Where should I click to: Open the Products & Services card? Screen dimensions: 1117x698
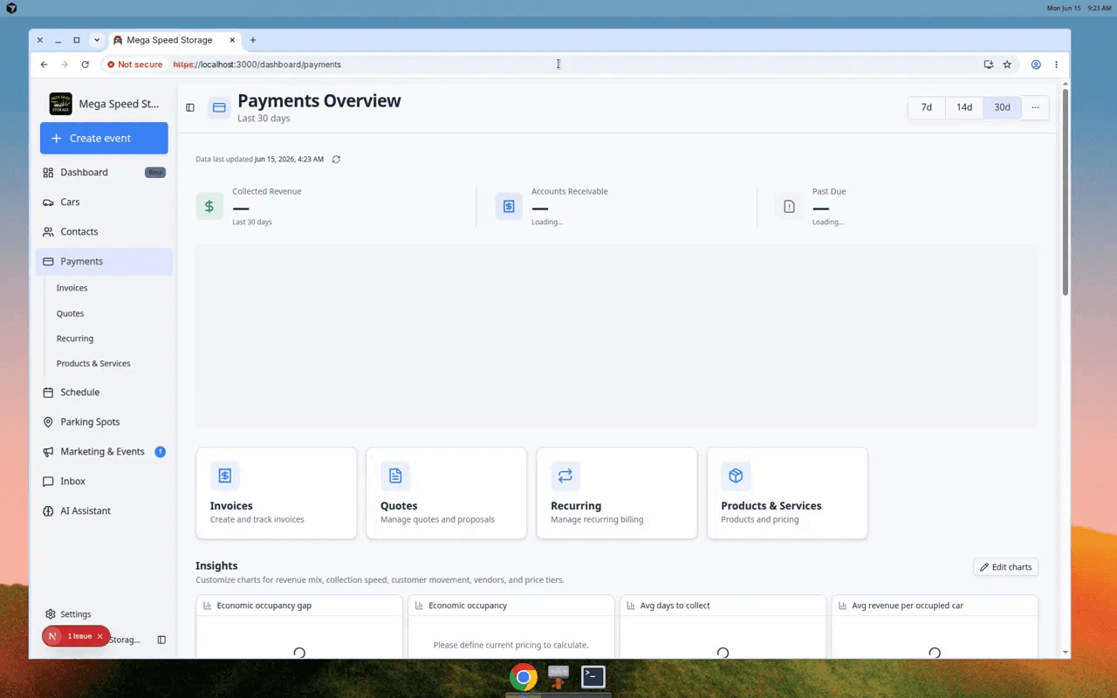click(x=787, y=493)
